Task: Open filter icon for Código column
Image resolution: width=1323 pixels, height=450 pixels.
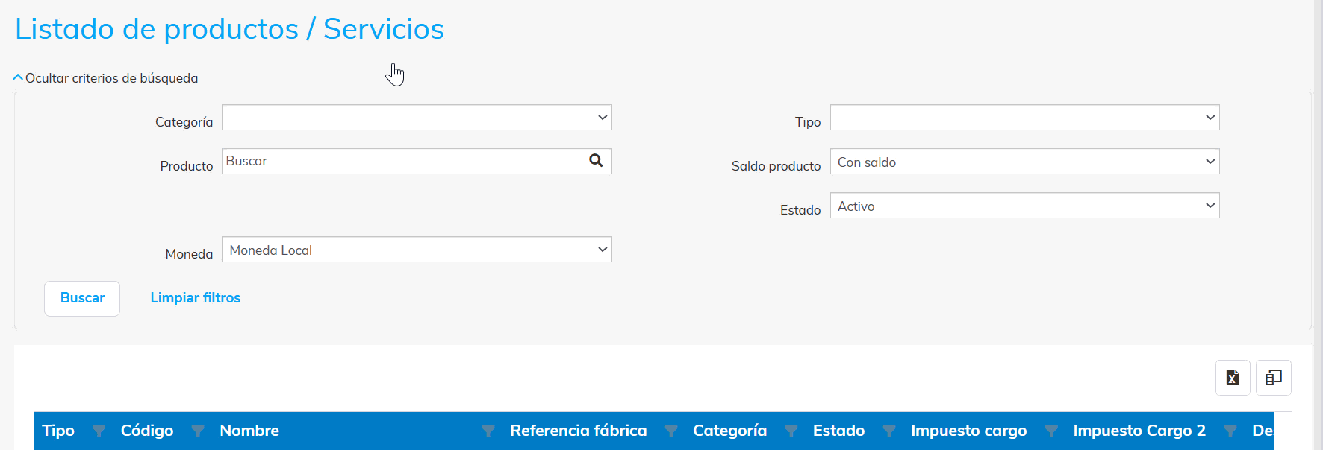Action: point(198,431)
